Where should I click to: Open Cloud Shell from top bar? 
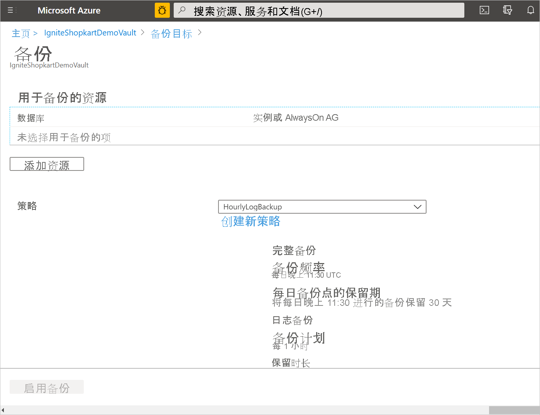(484, 10)
